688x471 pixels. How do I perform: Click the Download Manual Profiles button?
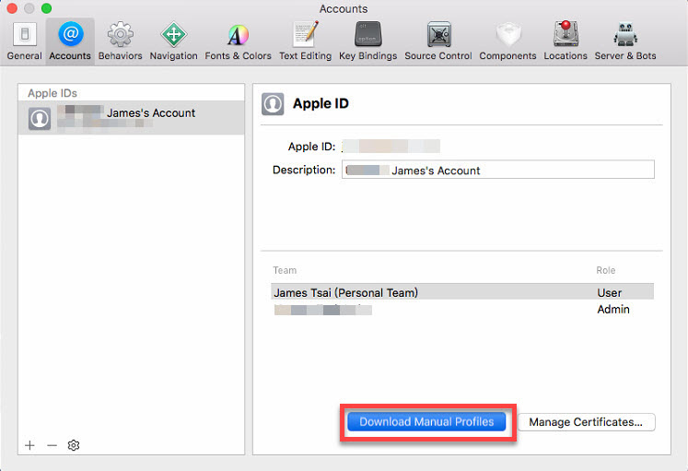[x=426, y=422]
